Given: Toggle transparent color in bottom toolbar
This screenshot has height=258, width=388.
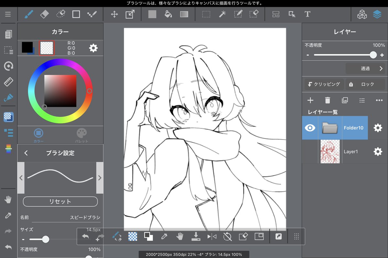Looking at the screenshot, I should point(133,237).
